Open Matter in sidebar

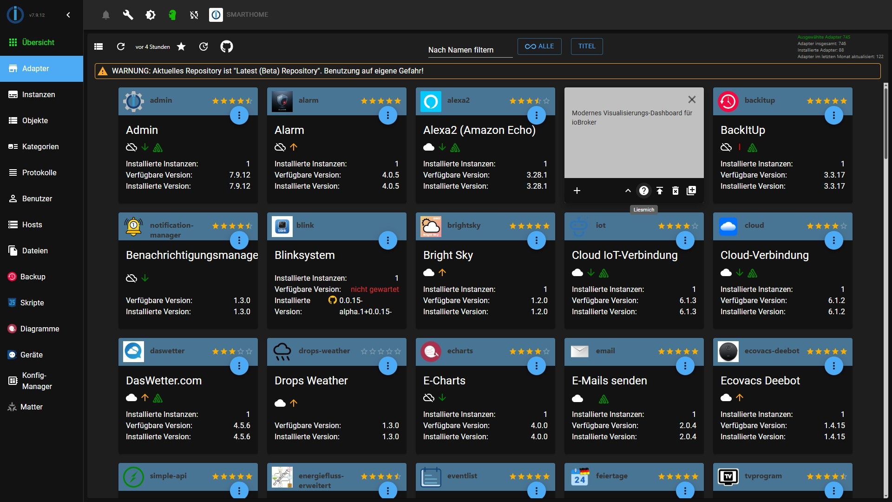click(42, 407)
